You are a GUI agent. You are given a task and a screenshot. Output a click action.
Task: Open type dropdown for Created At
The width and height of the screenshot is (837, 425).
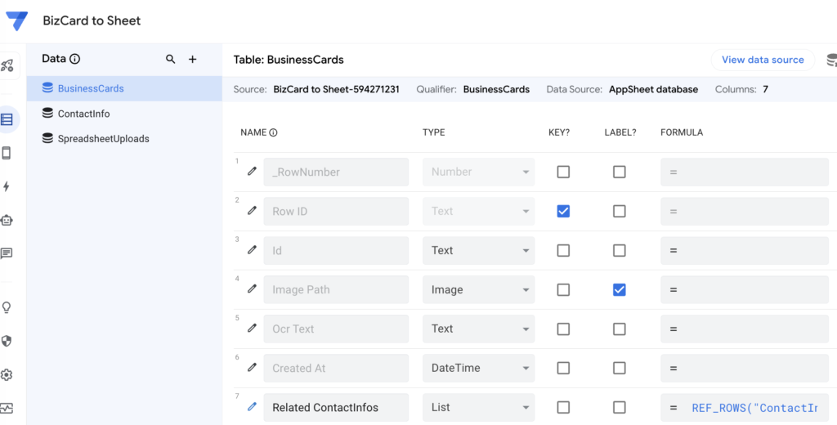pyautogui.click(x=478, y=368)
